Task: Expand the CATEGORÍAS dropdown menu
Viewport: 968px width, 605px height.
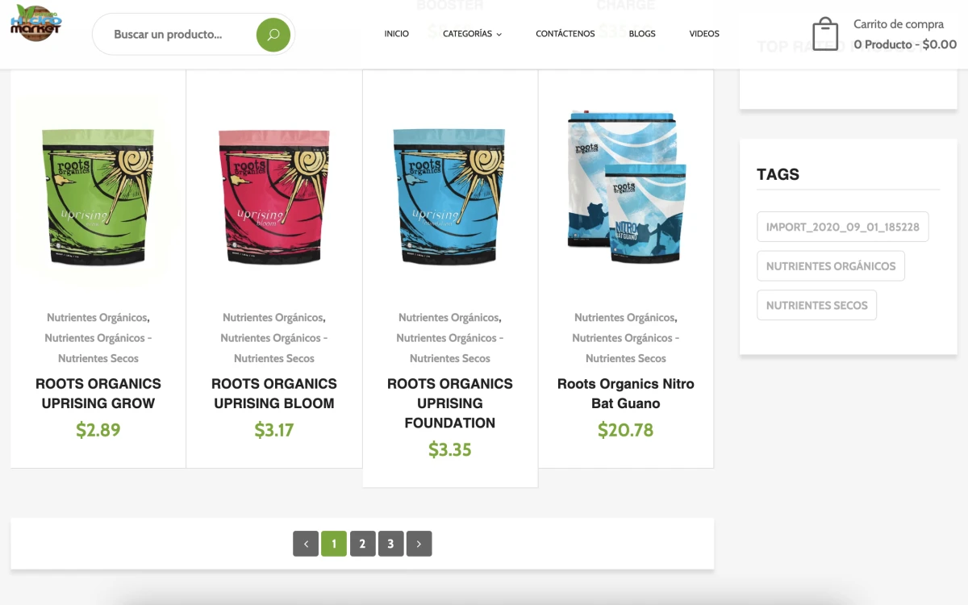Action: (x=473, y=34)
